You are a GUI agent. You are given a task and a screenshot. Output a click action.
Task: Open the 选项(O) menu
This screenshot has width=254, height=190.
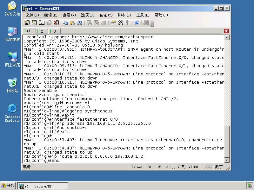pyautogui.click(x=88, y=15)
